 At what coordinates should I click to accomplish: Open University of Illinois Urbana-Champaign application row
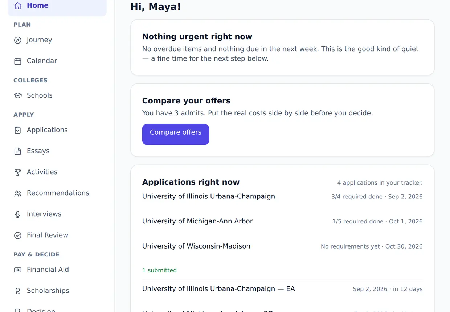pyautogui.click(x=282, y=197)
